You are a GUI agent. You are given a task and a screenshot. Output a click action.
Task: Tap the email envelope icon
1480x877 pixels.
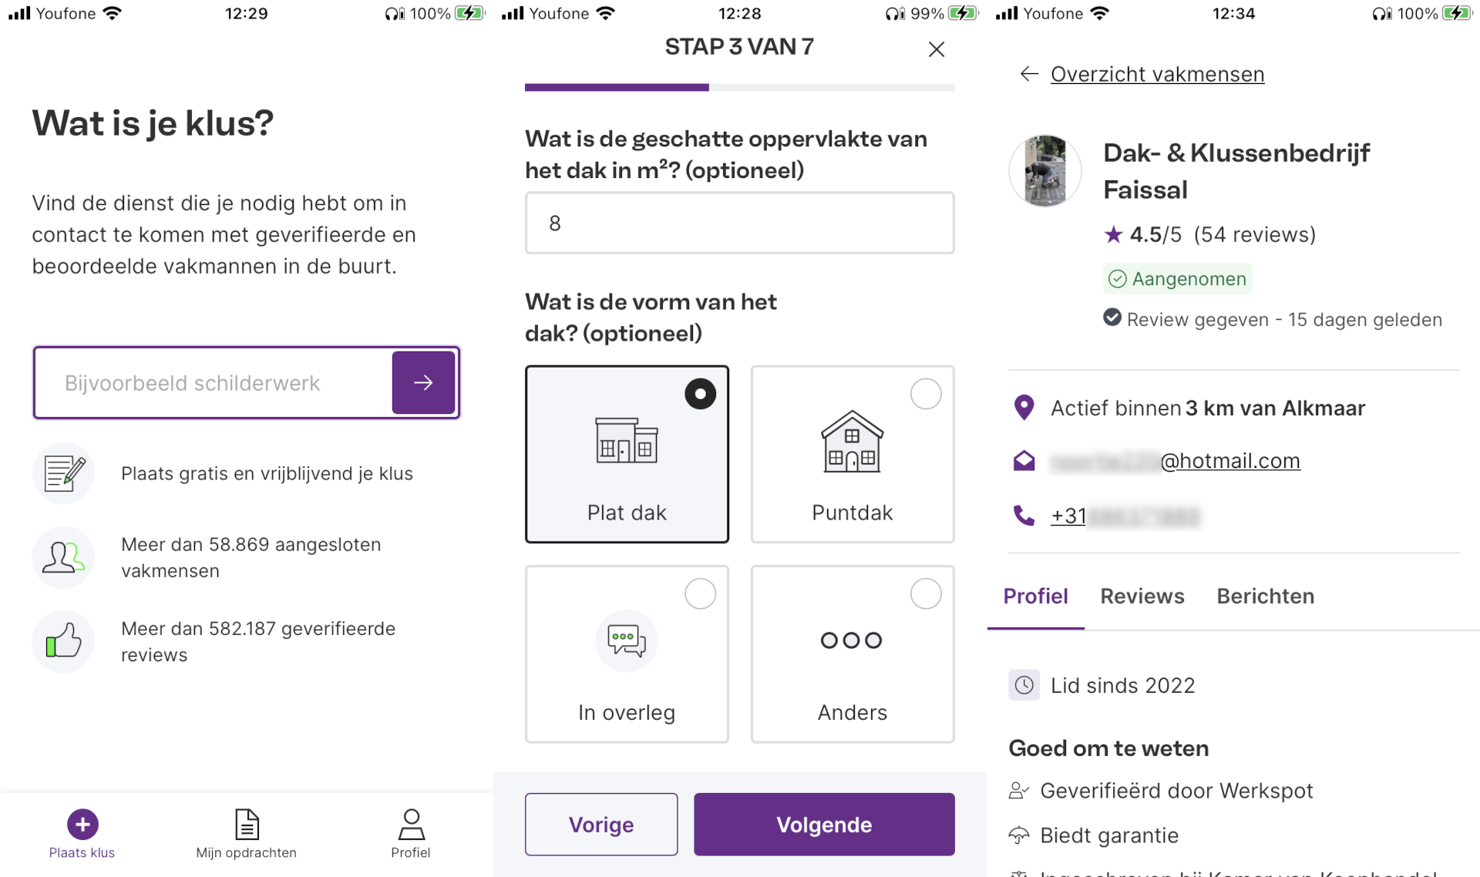click(x=1024, y=461)
